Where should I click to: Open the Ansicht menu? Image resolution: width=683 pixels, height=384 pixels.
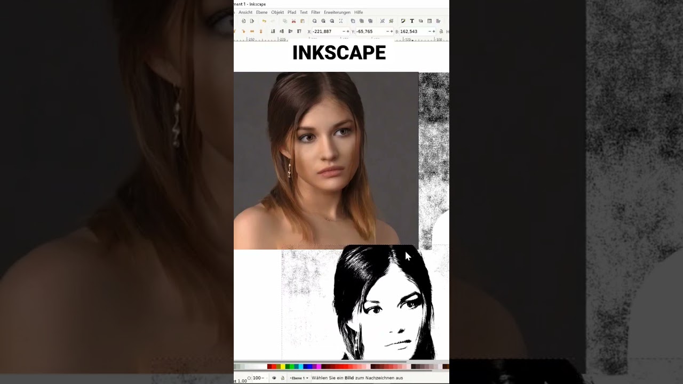pos(245,12)
